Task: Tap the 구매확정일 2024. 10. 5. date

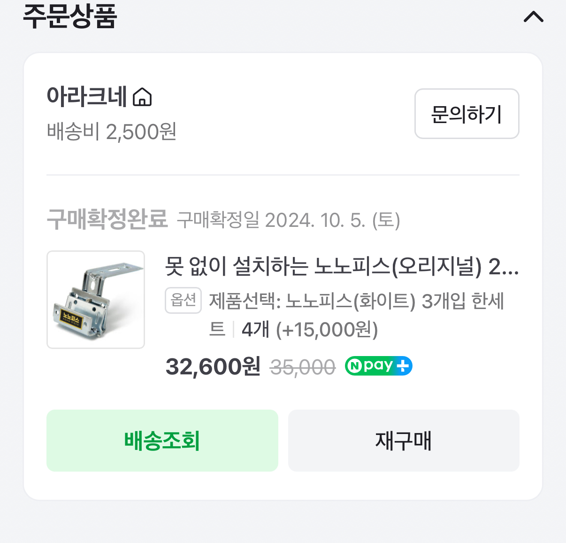Action: pos(288,220)
